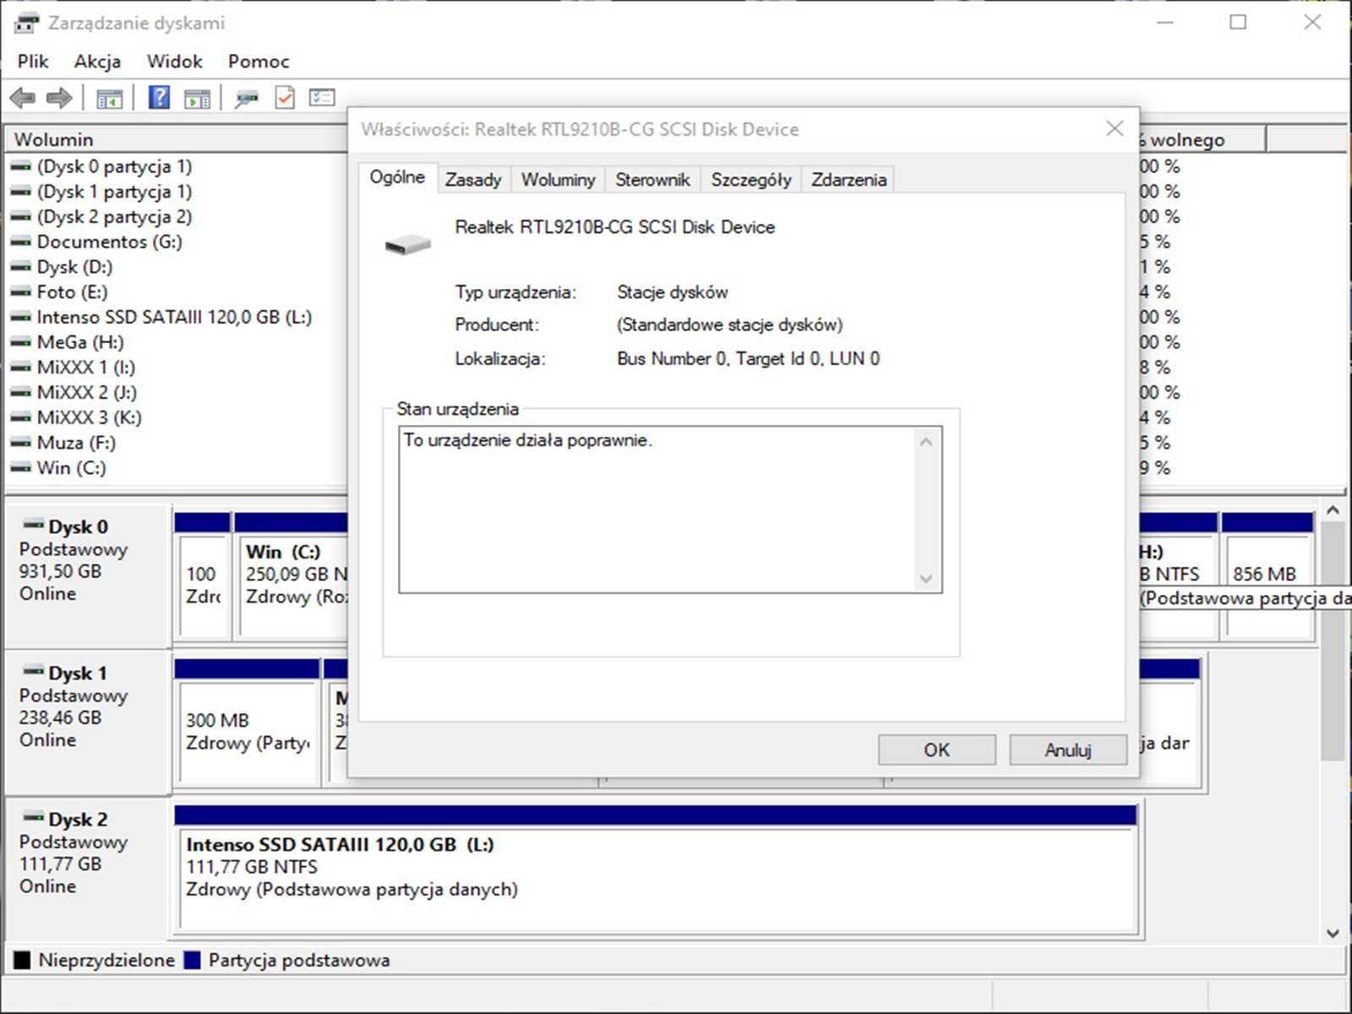Confirm dialog with OK button
This screenshot has width=1352, height=1014.
click(936, 750)
